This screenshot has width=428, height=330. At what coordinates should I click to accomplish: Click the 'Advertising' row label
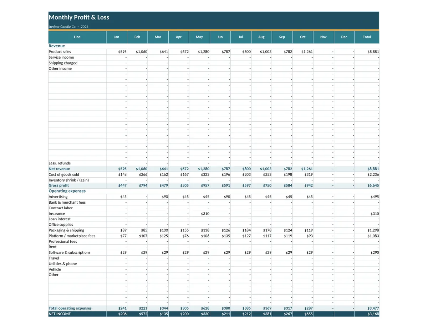(x=58, y=197)
